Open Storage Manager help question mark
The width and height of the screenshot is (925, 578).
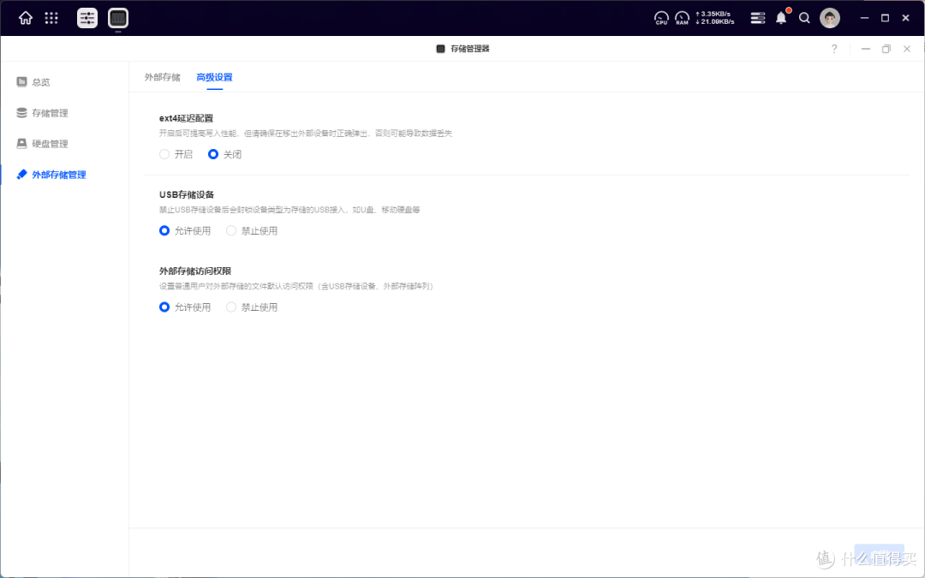click(x=834, y=49)
